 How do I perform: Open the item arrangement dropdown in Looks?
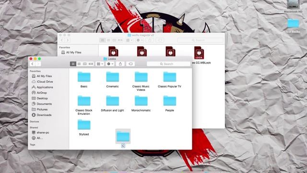coord(100,64)
